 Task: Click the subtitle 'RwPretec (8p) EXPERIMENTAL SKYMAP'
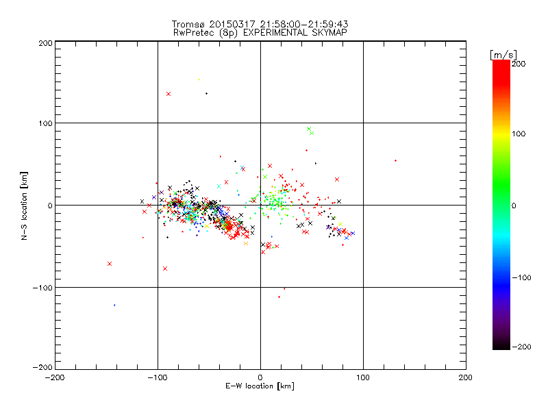click(x=260, y=33)
